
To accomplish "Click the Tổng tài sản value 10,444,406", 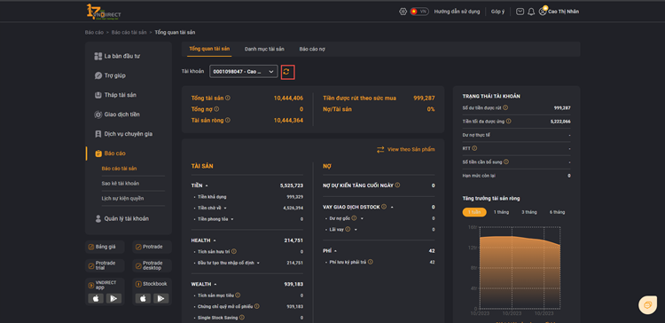I will tap(288, 98).
